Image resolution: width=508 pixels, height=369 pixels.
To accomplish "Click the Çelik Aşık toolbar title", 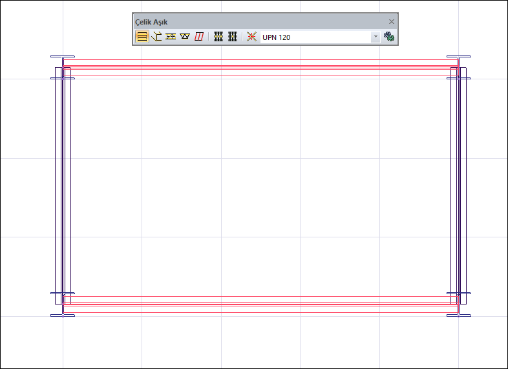I will [x=151, y=22].
